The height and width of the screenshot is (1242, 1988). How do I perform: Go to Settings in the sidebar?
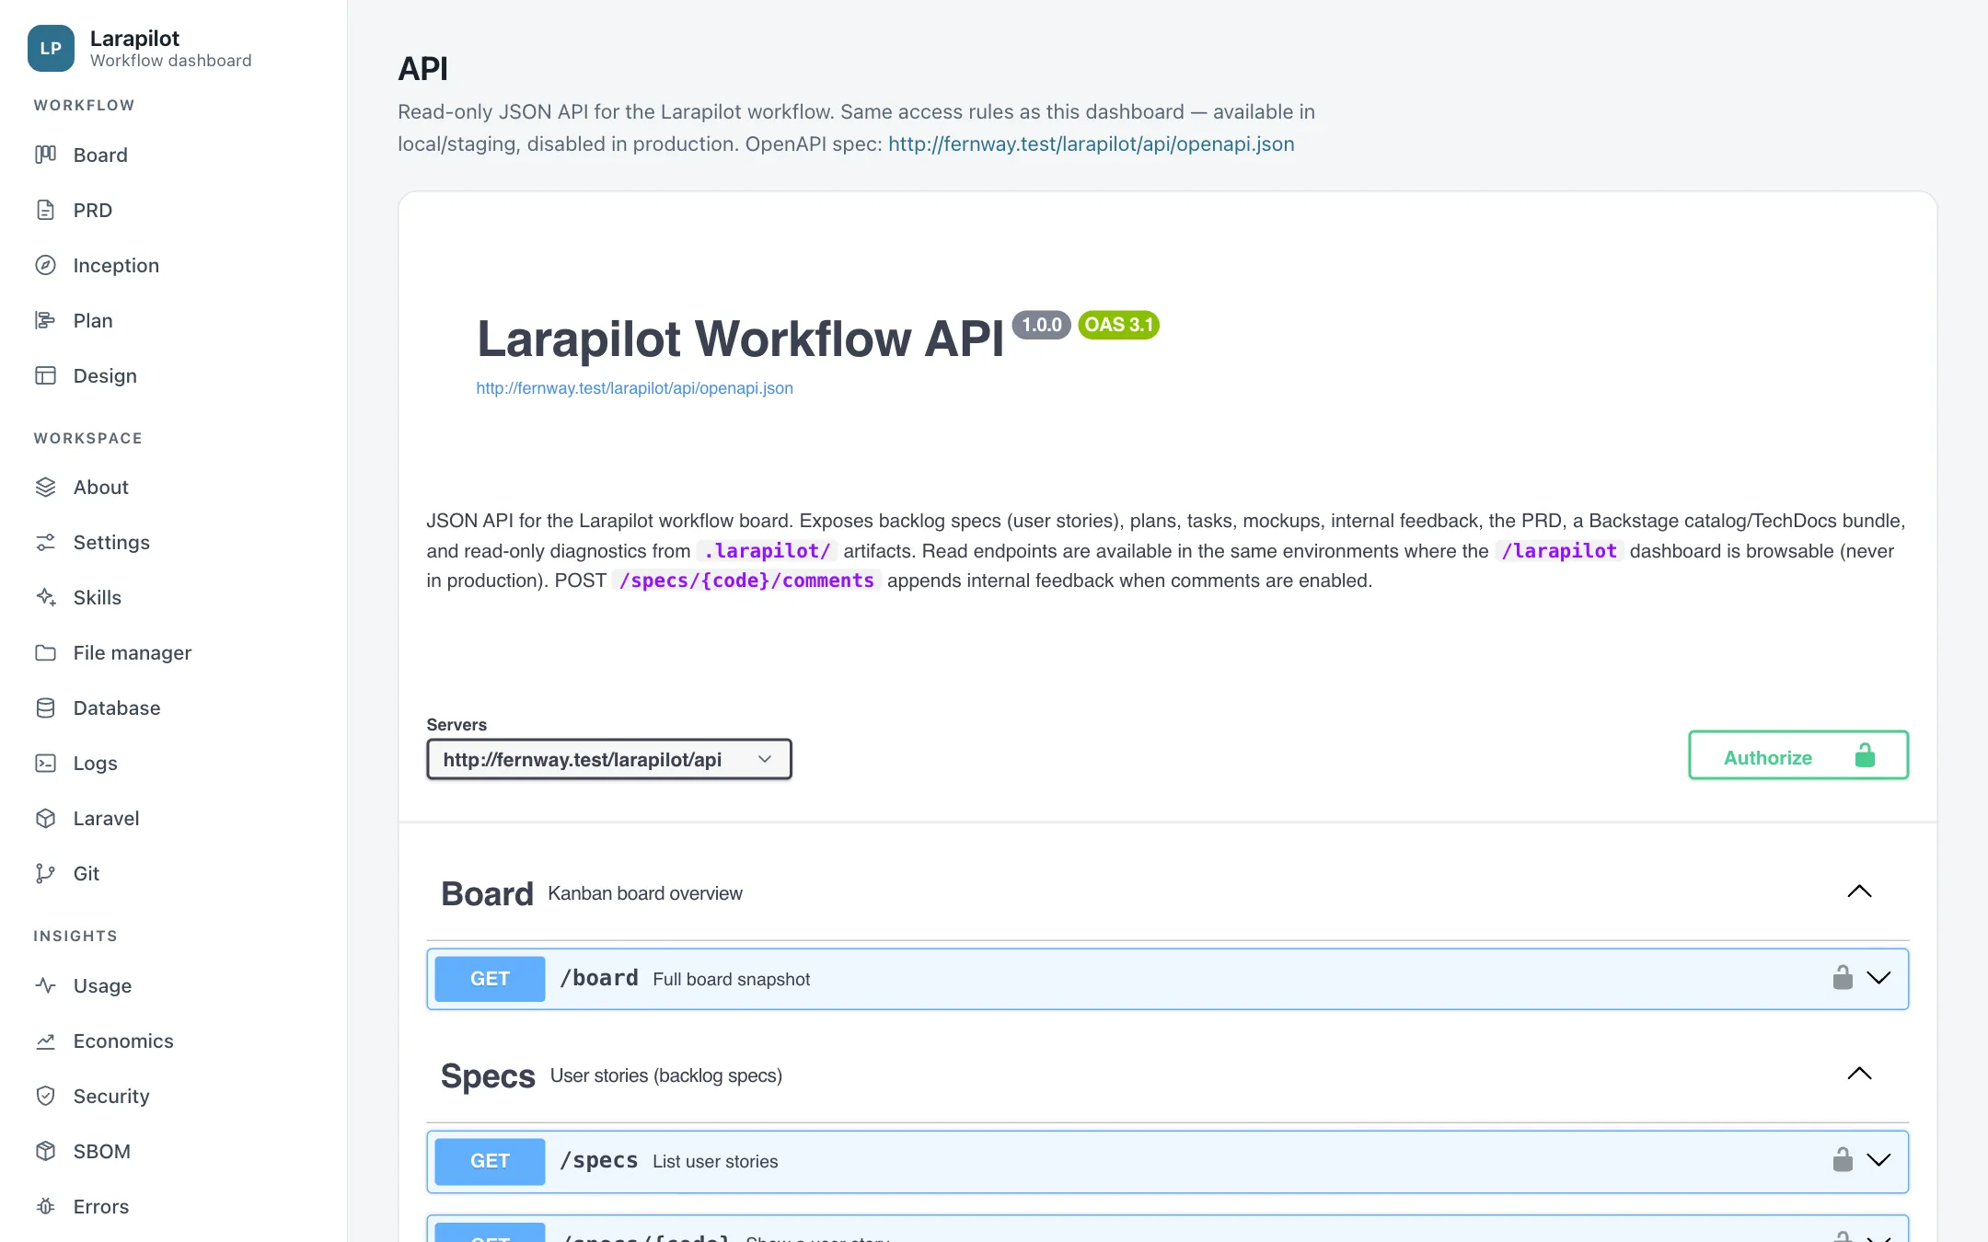[x=111, y=542]
